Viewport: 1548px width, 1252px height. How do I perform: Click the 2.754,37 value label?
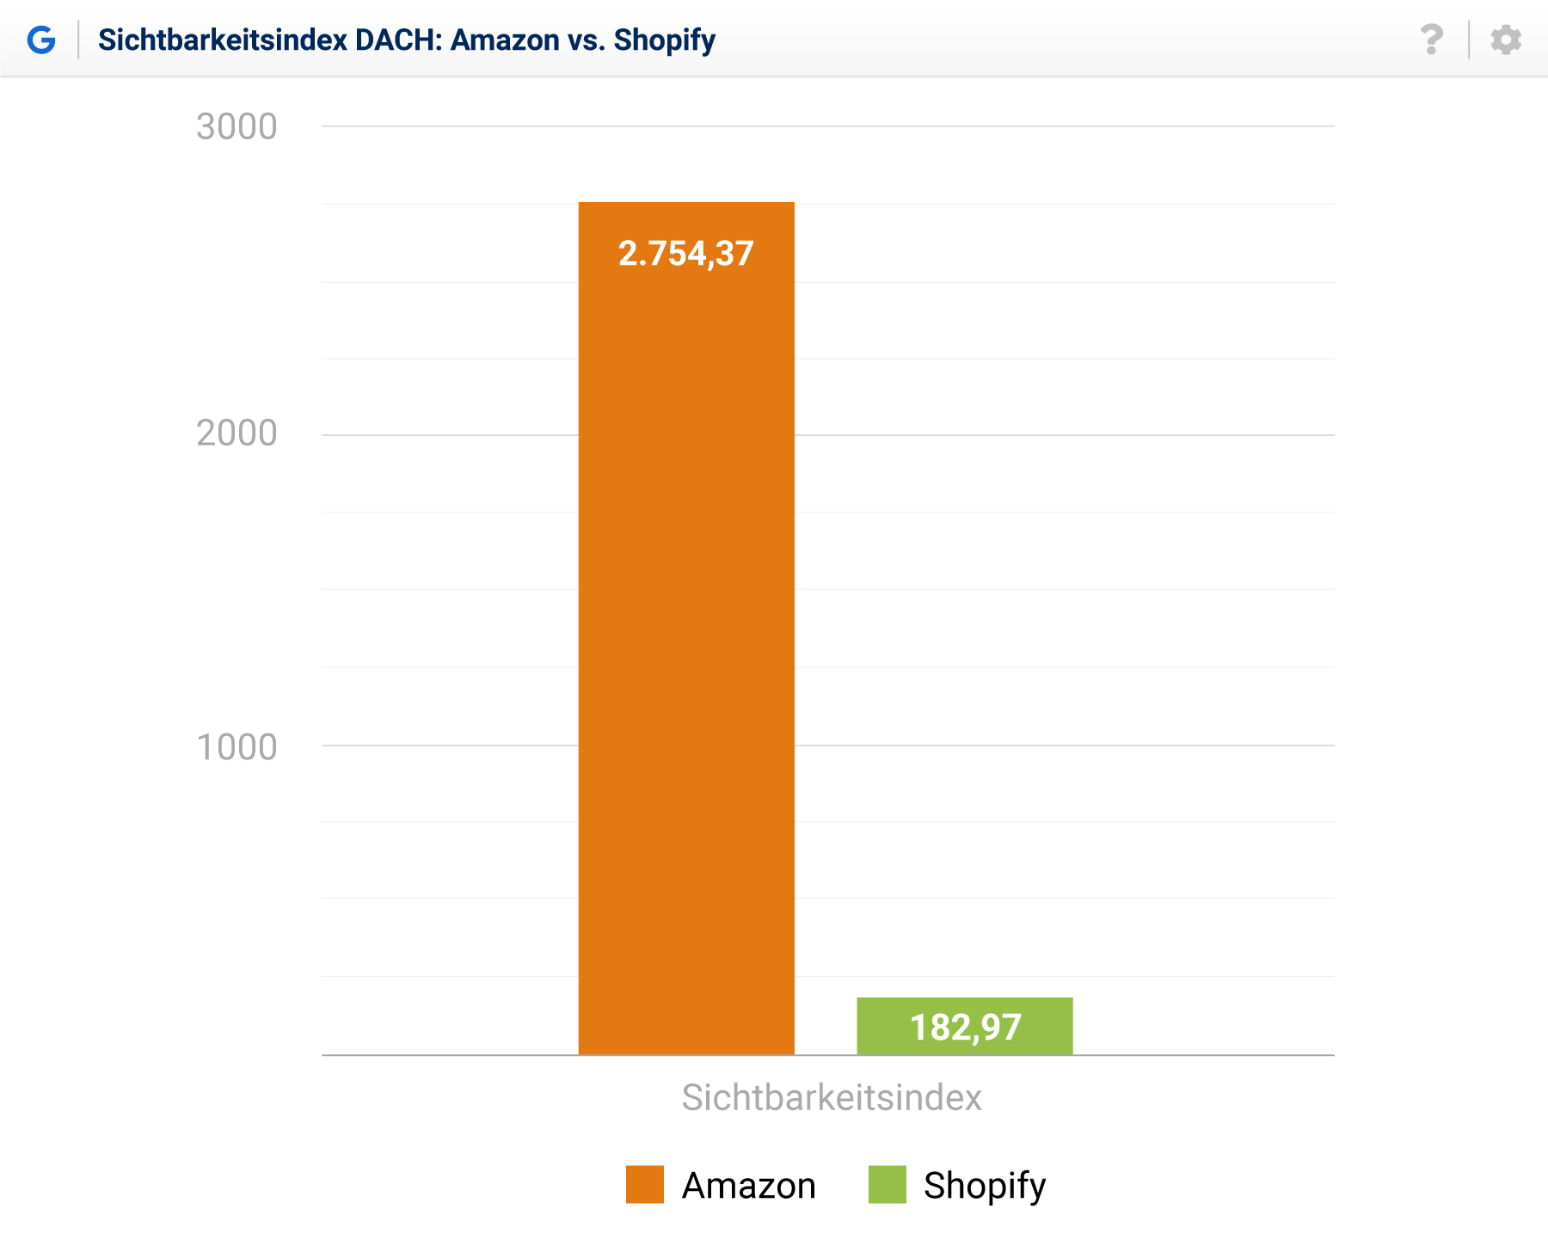point(686,254)
